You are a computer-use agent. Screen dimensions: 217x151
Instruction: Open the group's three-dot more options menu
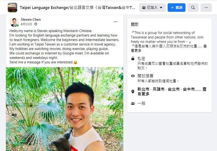(x=206, y=7)
